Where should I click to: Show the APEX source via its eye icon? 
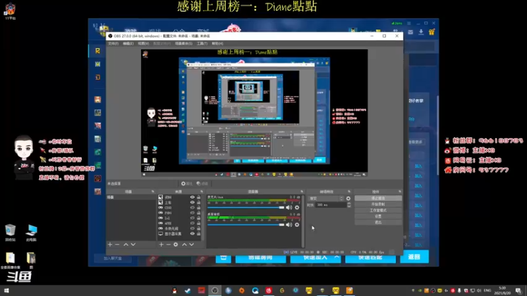(192, 223)
